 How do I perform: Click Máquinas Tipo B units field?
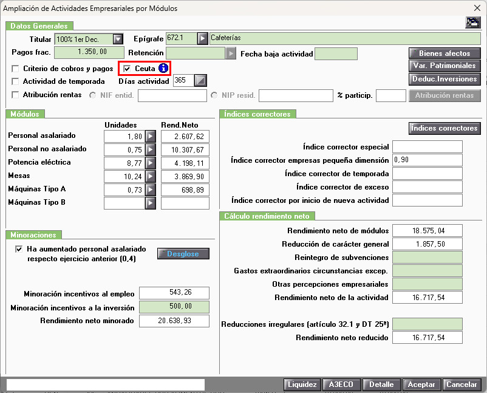pos(124,203)
